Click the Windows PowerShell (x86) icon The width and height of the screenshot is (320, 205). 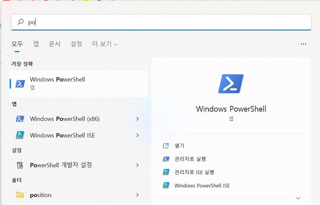click(x=20, y=119)
